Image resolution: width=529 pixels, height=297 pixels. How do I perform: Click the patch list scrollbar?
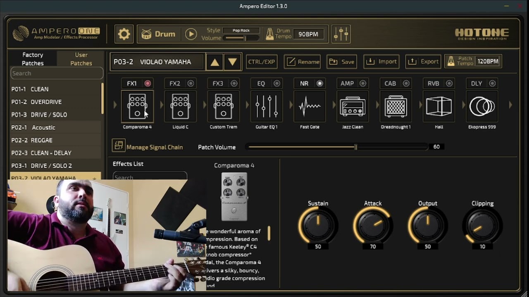click(x=102, y=99)
